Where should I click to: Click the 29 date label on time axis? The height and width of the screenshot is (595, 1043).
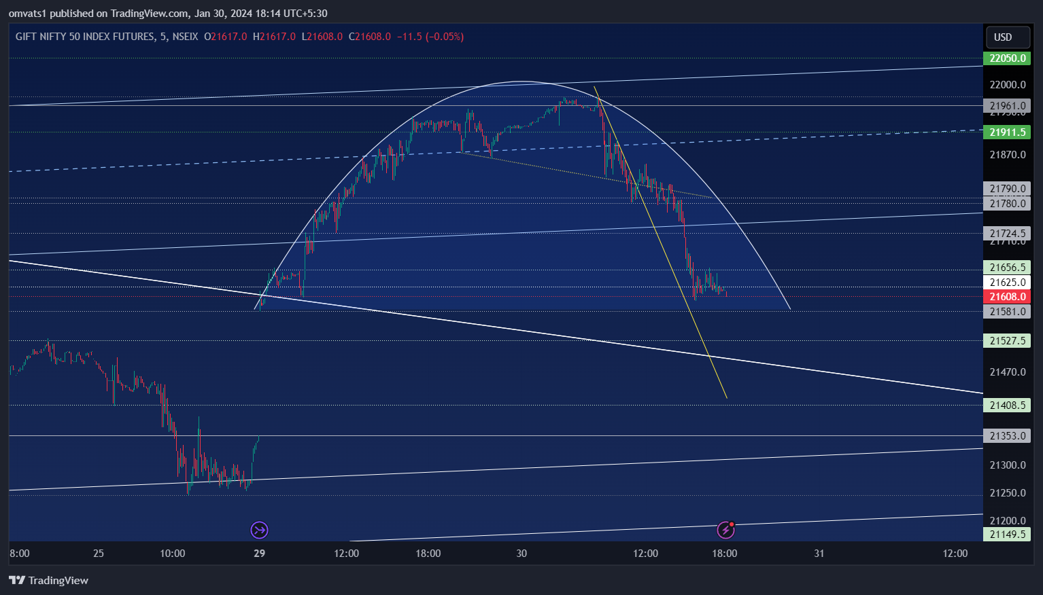259,554
